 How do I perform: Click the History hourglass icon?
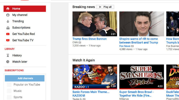8,55
